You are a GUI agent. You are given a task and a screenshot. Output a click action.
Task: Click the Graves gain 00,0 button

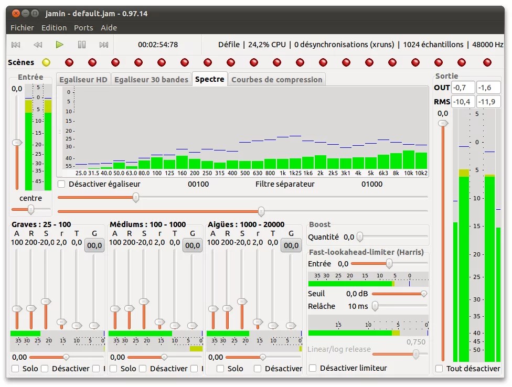94,245
